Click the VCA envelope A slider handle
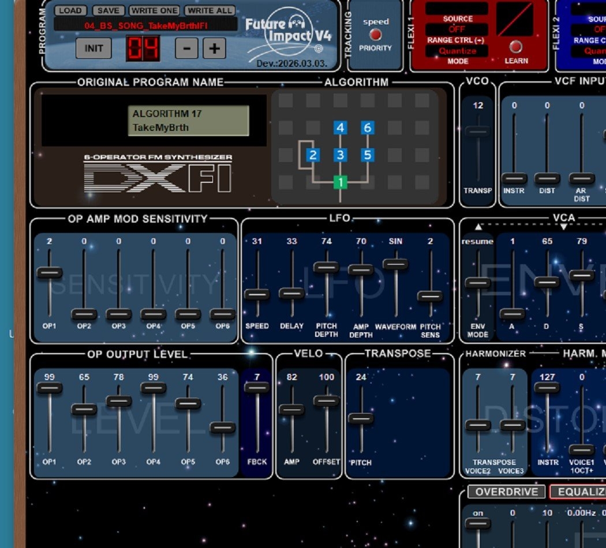 tap(513, 314)
